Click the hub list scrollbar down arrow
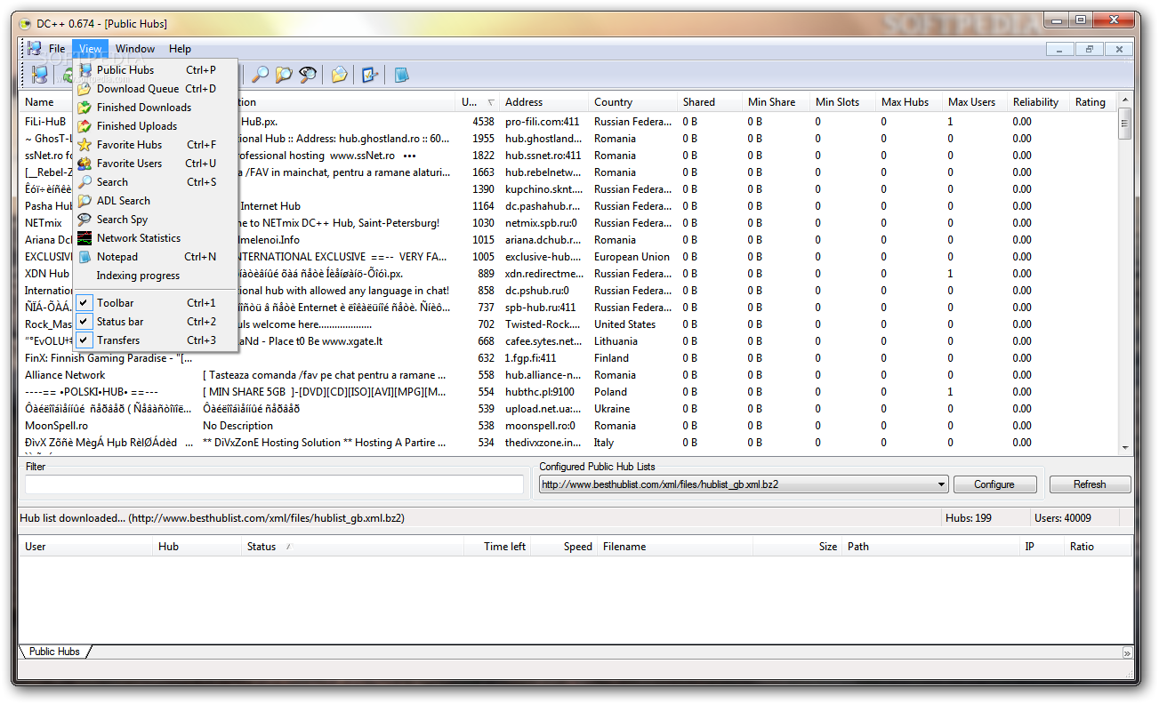 coord(1125,447)
